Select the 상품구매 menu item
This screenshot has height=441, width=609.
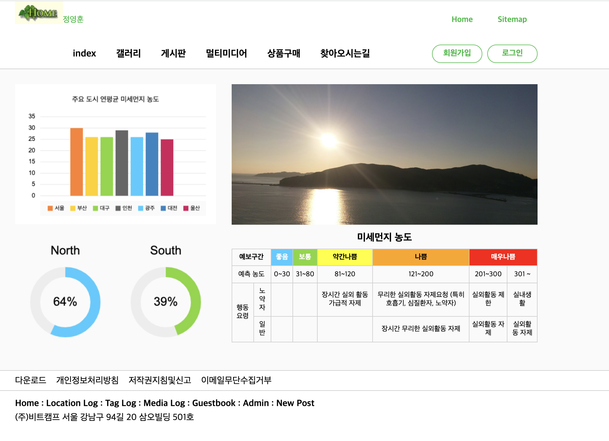pyautogui.click(x=284, y=53)
